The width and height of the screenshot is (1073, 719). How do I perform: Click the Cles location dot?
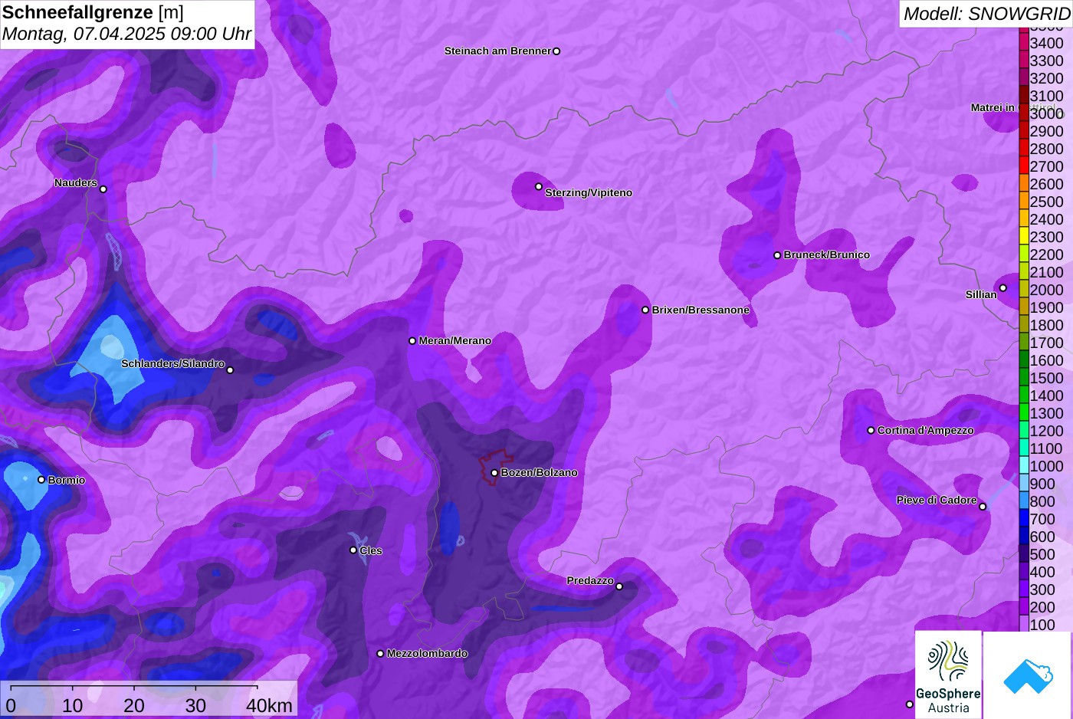pyautogui.click(x=353, y=550)
